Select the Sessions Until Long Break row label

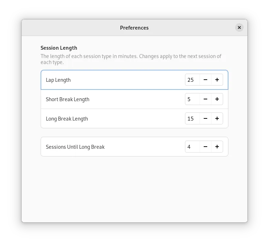tap(75, 147)
